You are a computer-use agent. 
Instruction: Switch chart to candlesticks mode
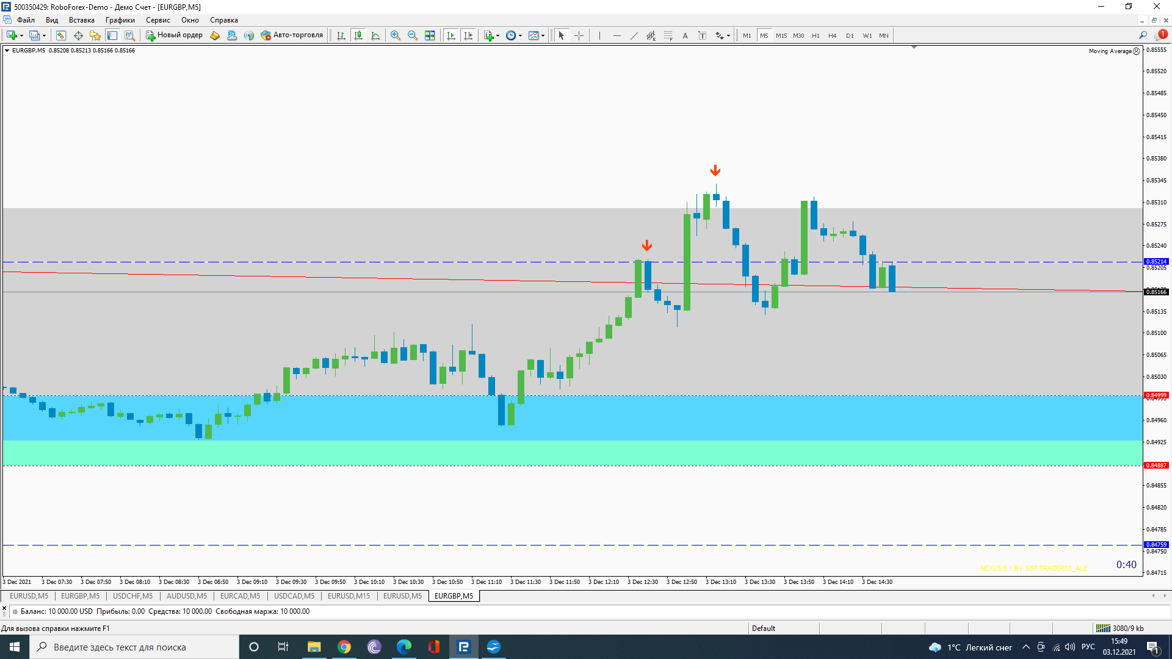pyautogui.click(x=358, y=35)
